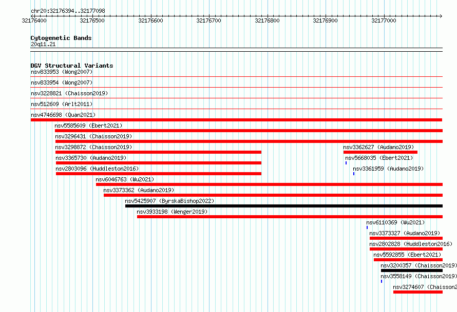The width and height of the screenshot is (457, 312).
Task: Select the nsv4746698 (Quan2021) label
Action: pos(63,115)
